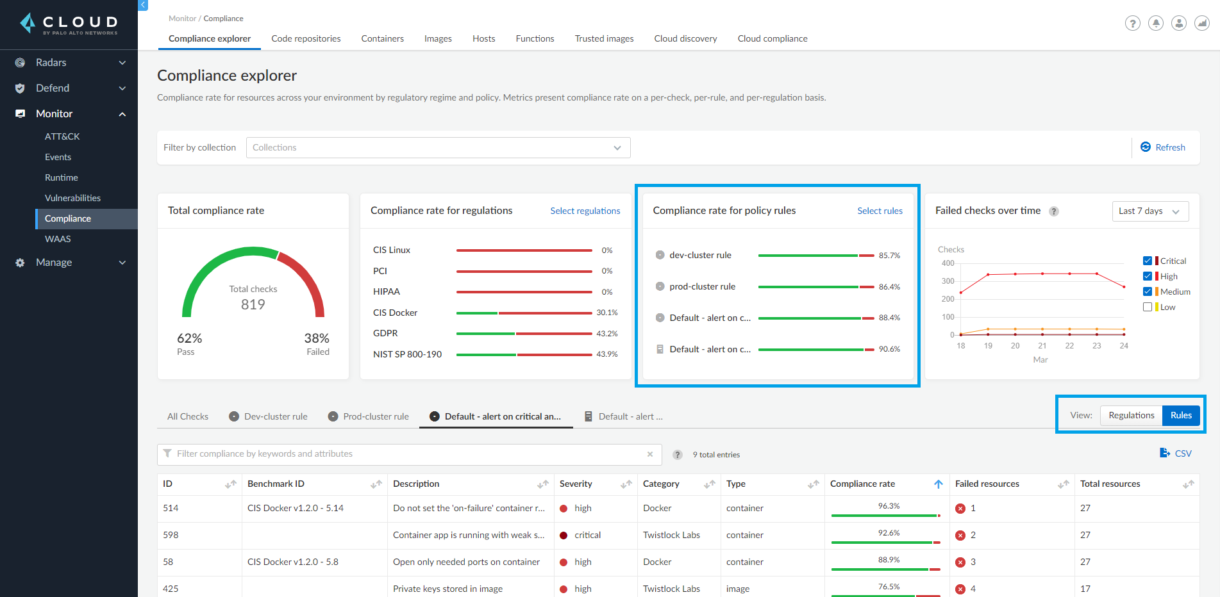Click the Monitor icon in sidebar
This screenshot has width=1220, height=597.
pos(20,113)
